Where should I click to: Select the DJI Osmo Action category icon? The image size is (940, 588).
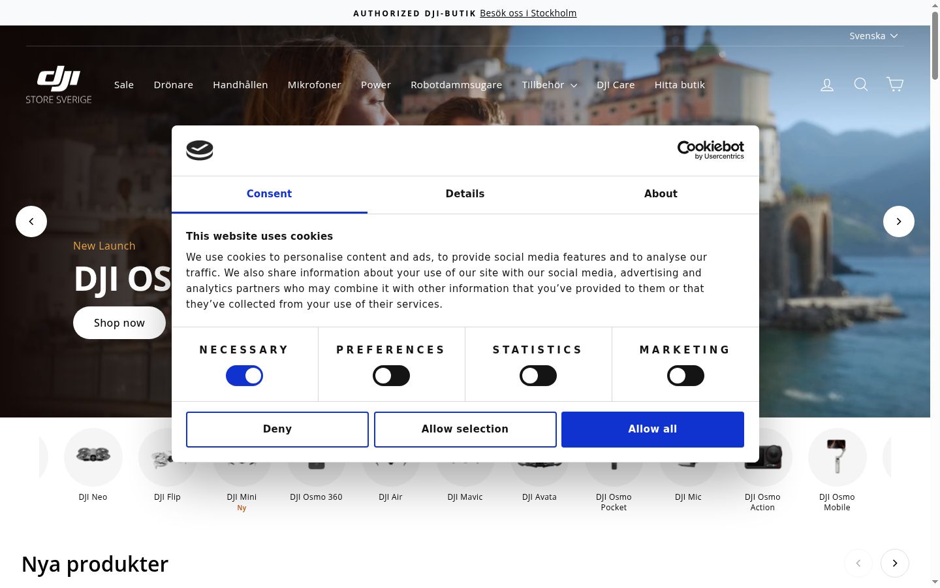[763, 457]
